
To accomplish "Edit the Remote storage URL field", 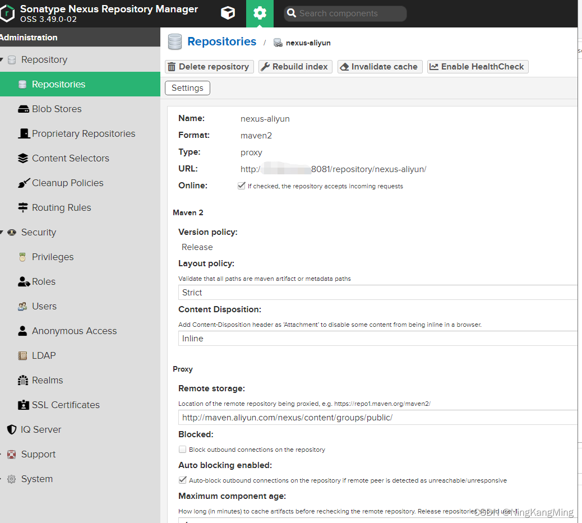I will 378,418.
